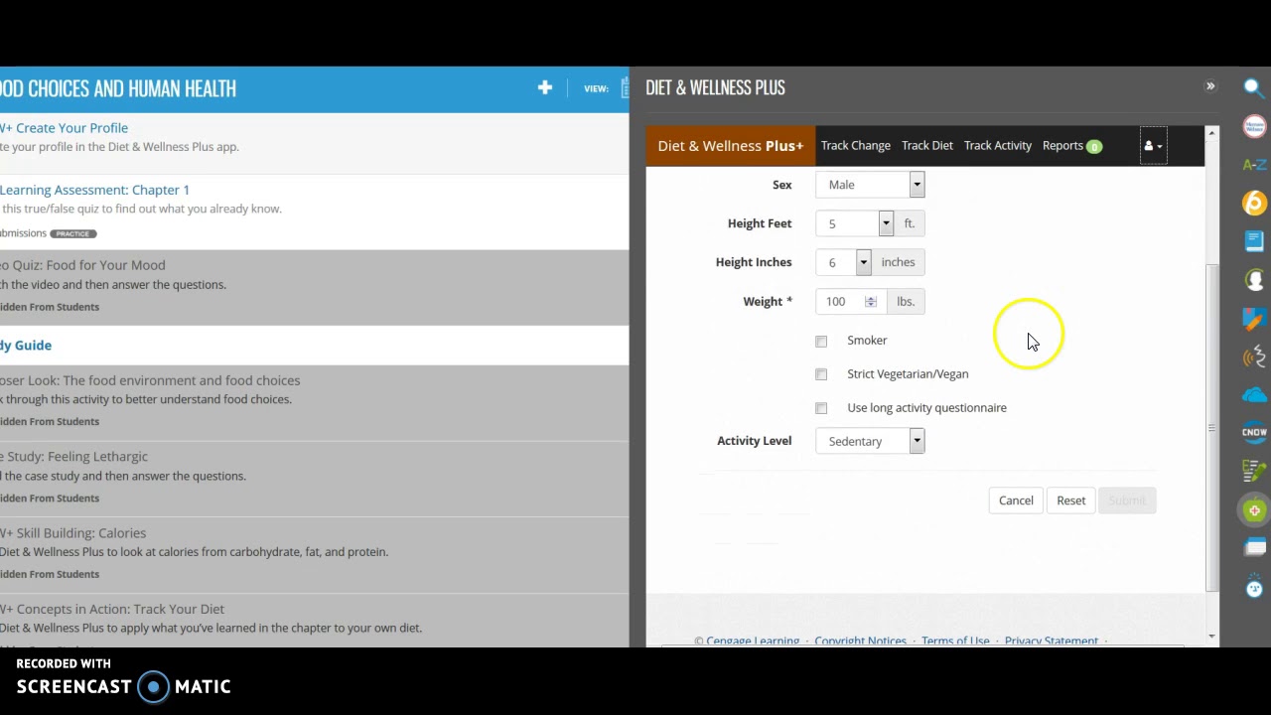1271x715 pixels.
Task: Click the Submit button
Action: coord(1127,500)
